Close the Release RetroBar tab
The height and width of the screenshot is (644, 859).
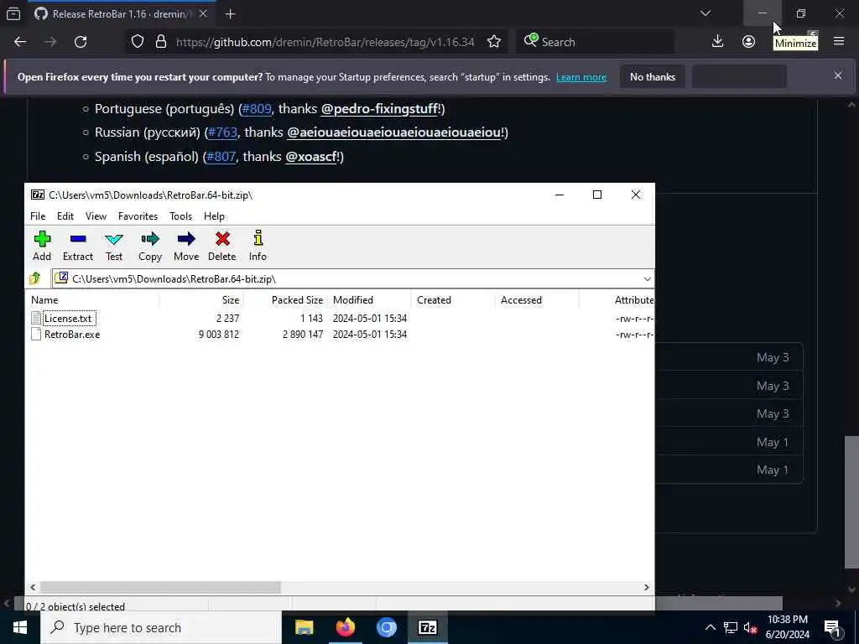point(203,13)
